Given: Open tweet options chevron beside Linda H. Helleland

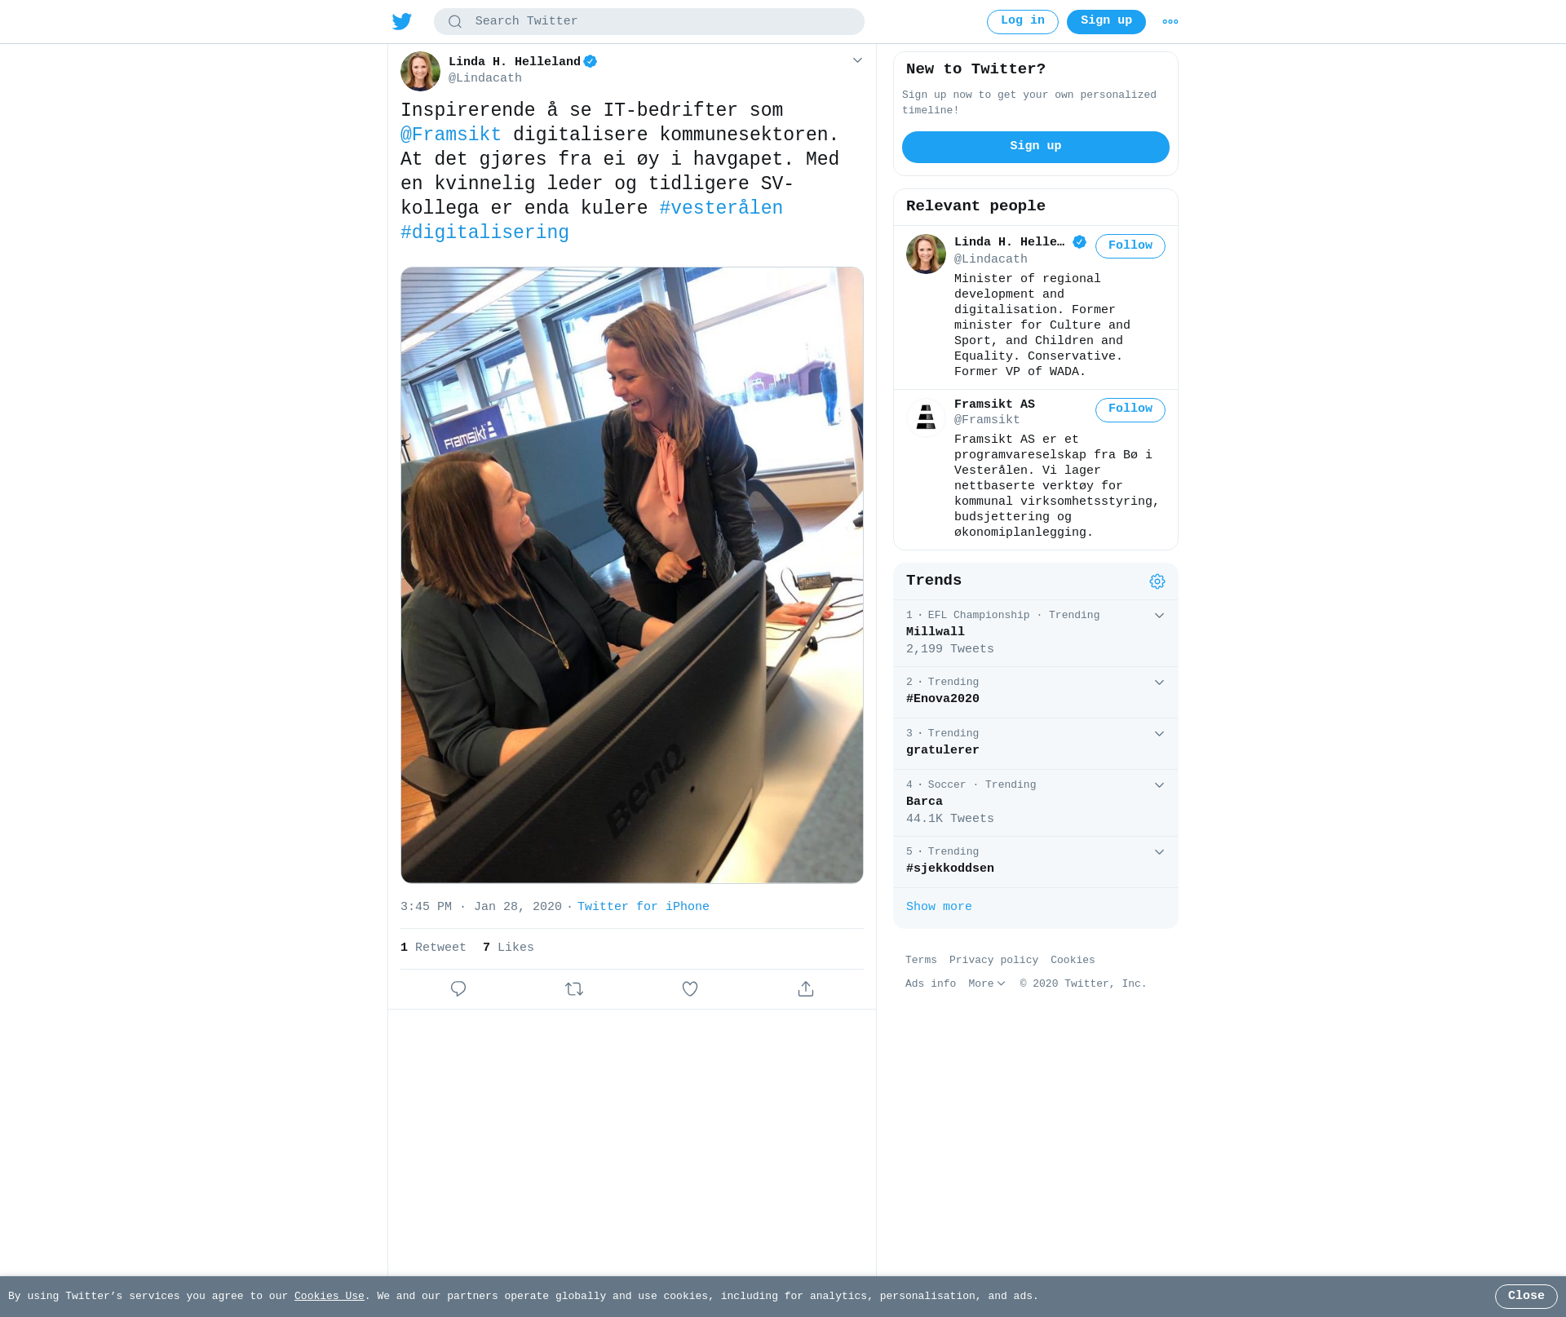Looking at the screenshot, I should pos(857,60).
